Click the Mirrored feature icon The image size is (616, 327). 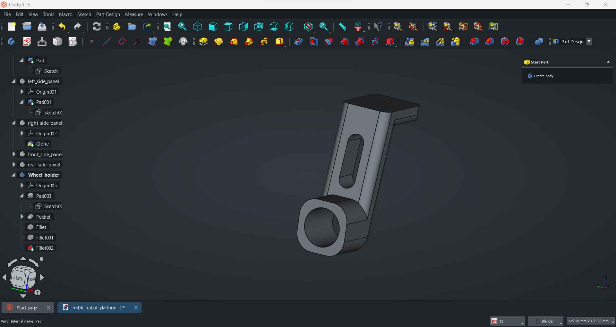click(409, 42)
